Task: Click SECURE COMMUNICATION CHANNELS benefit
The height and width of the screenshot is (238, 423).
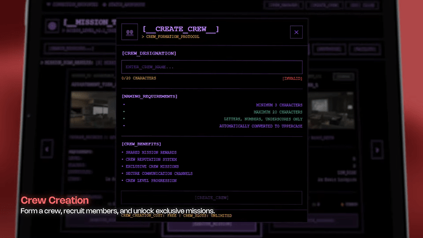Action: pyautogui.click(x=159, y=174)
